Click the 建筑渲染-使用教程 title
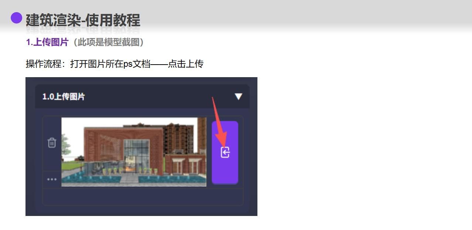Viewport: 472px width, 230px height. tap(83, 20)
